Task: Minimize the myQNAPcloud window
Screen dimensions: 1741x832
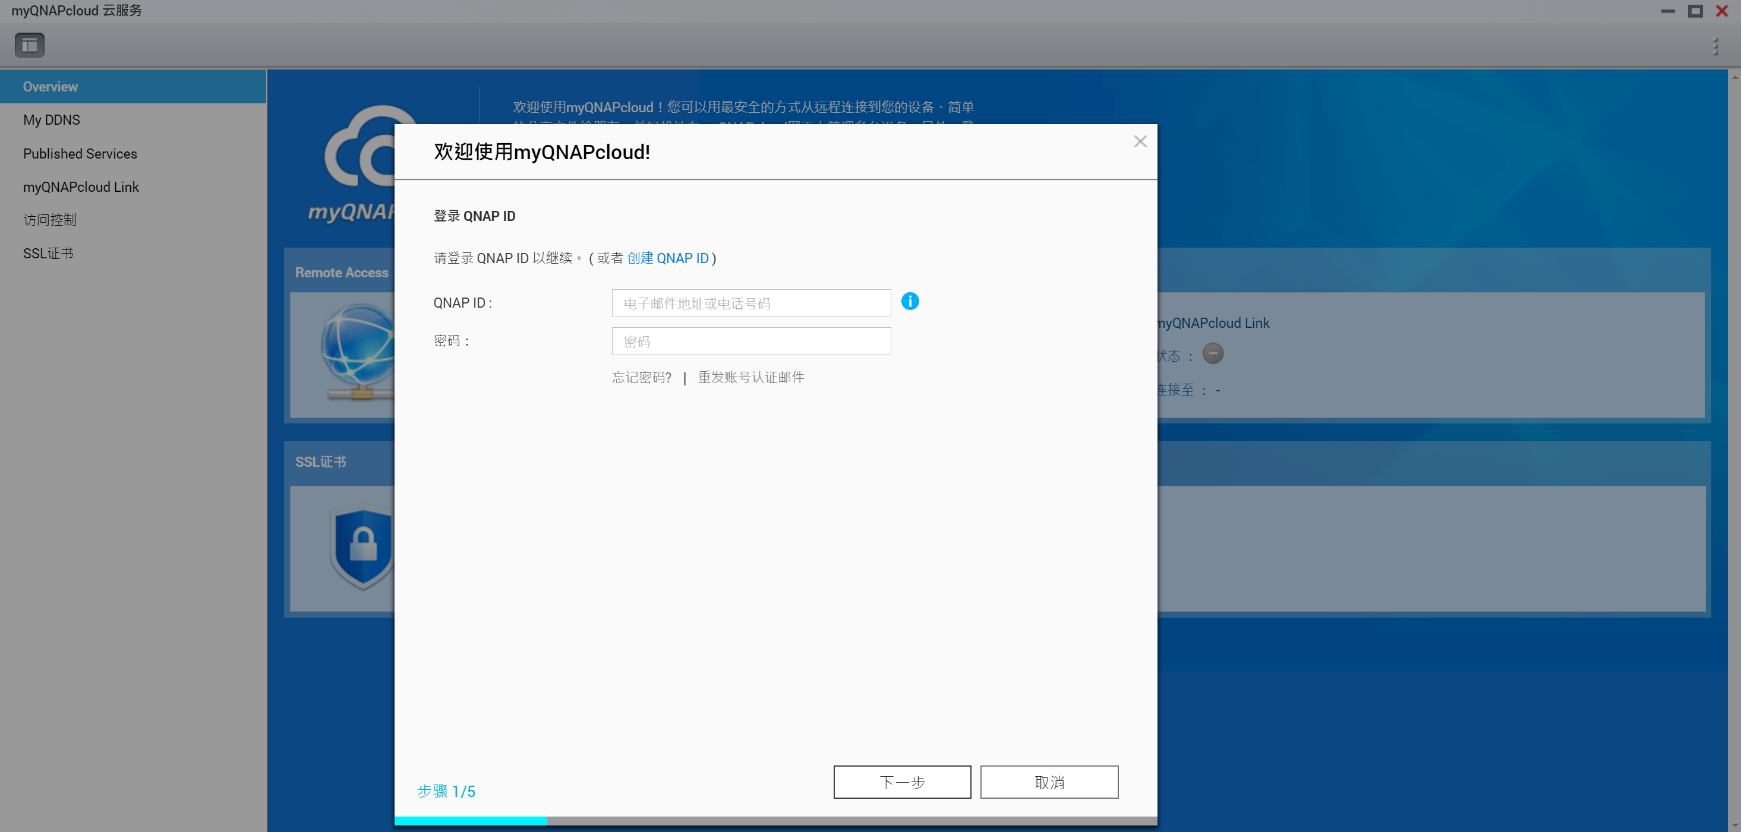Action: (1668, 11)
